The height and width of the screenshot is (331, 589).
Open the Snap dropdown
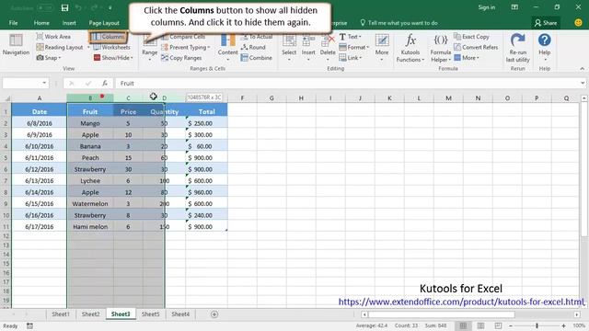coord(49,58)
